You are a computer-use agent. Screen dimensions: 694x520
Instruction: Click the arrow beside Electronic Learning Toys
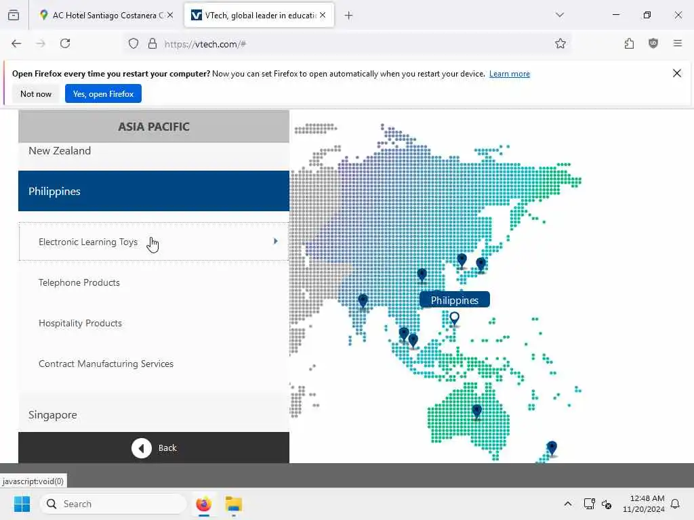[275, 241]
